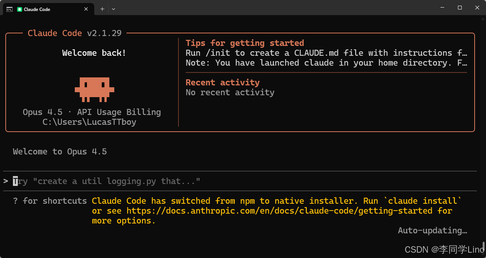Click the command prompt icon on the tab
Screen dimensions: 486x258
point(9,9)
